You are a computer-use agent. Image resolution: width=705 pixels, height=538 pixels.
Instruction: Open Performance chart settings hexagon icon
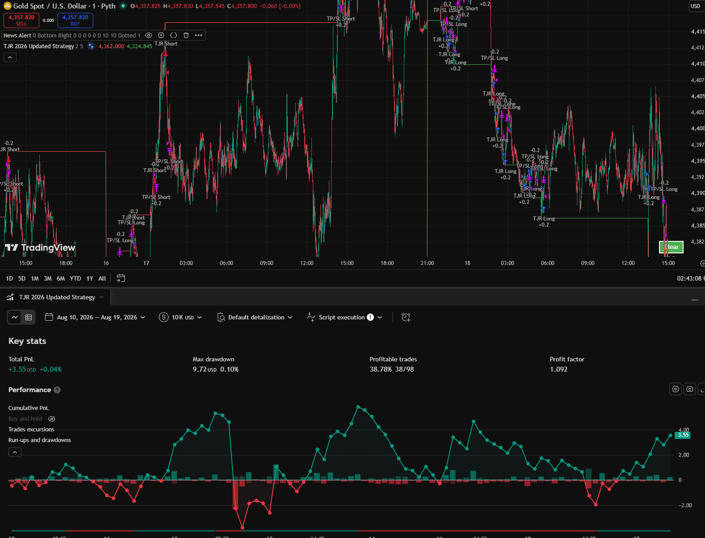coord(676,389)
